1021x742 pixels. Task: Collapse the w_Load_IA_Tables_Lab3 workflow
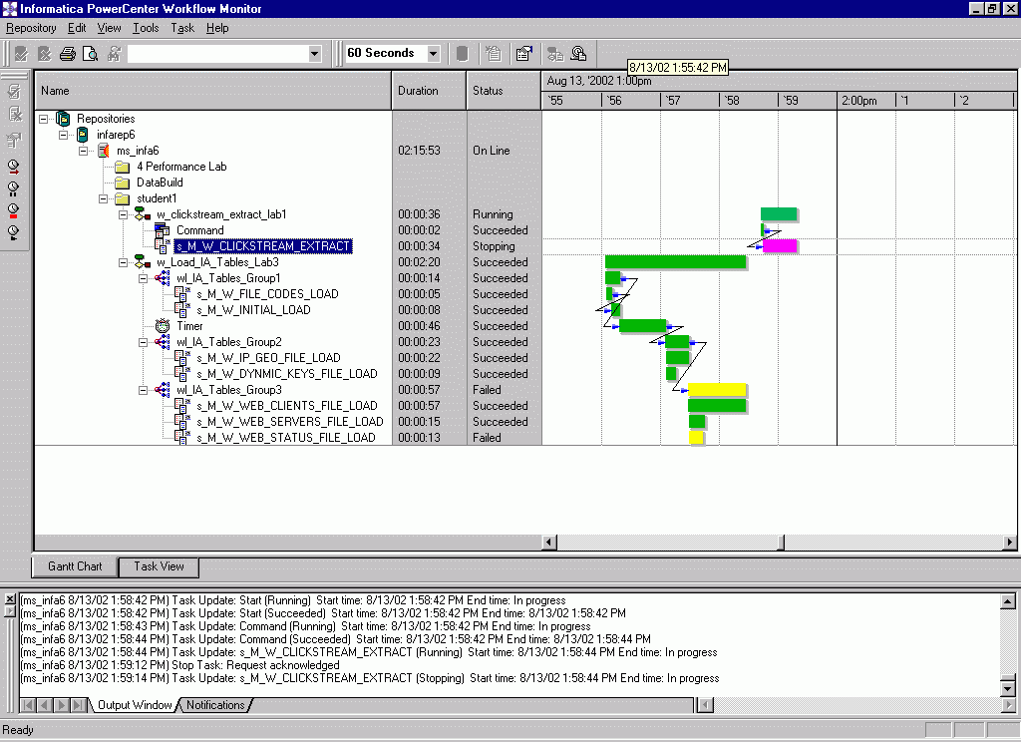123,262
